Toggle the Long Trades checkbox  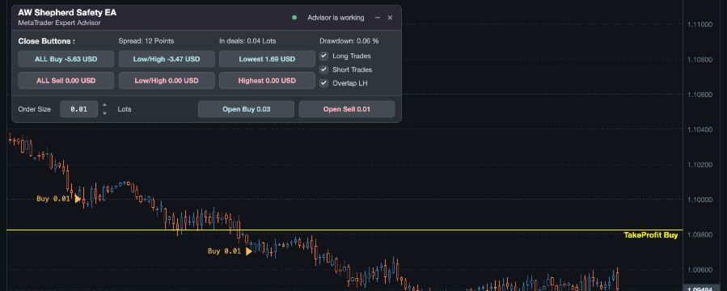pyautogui.click(x=324, y=56)
